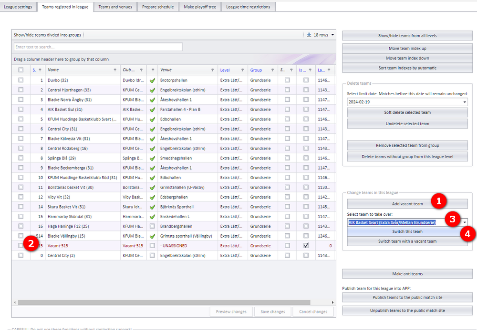Image resolution: width=477 pixels, height=330 pixels.
Task: Click Remove selected team from group
Action: pos(407,145)
